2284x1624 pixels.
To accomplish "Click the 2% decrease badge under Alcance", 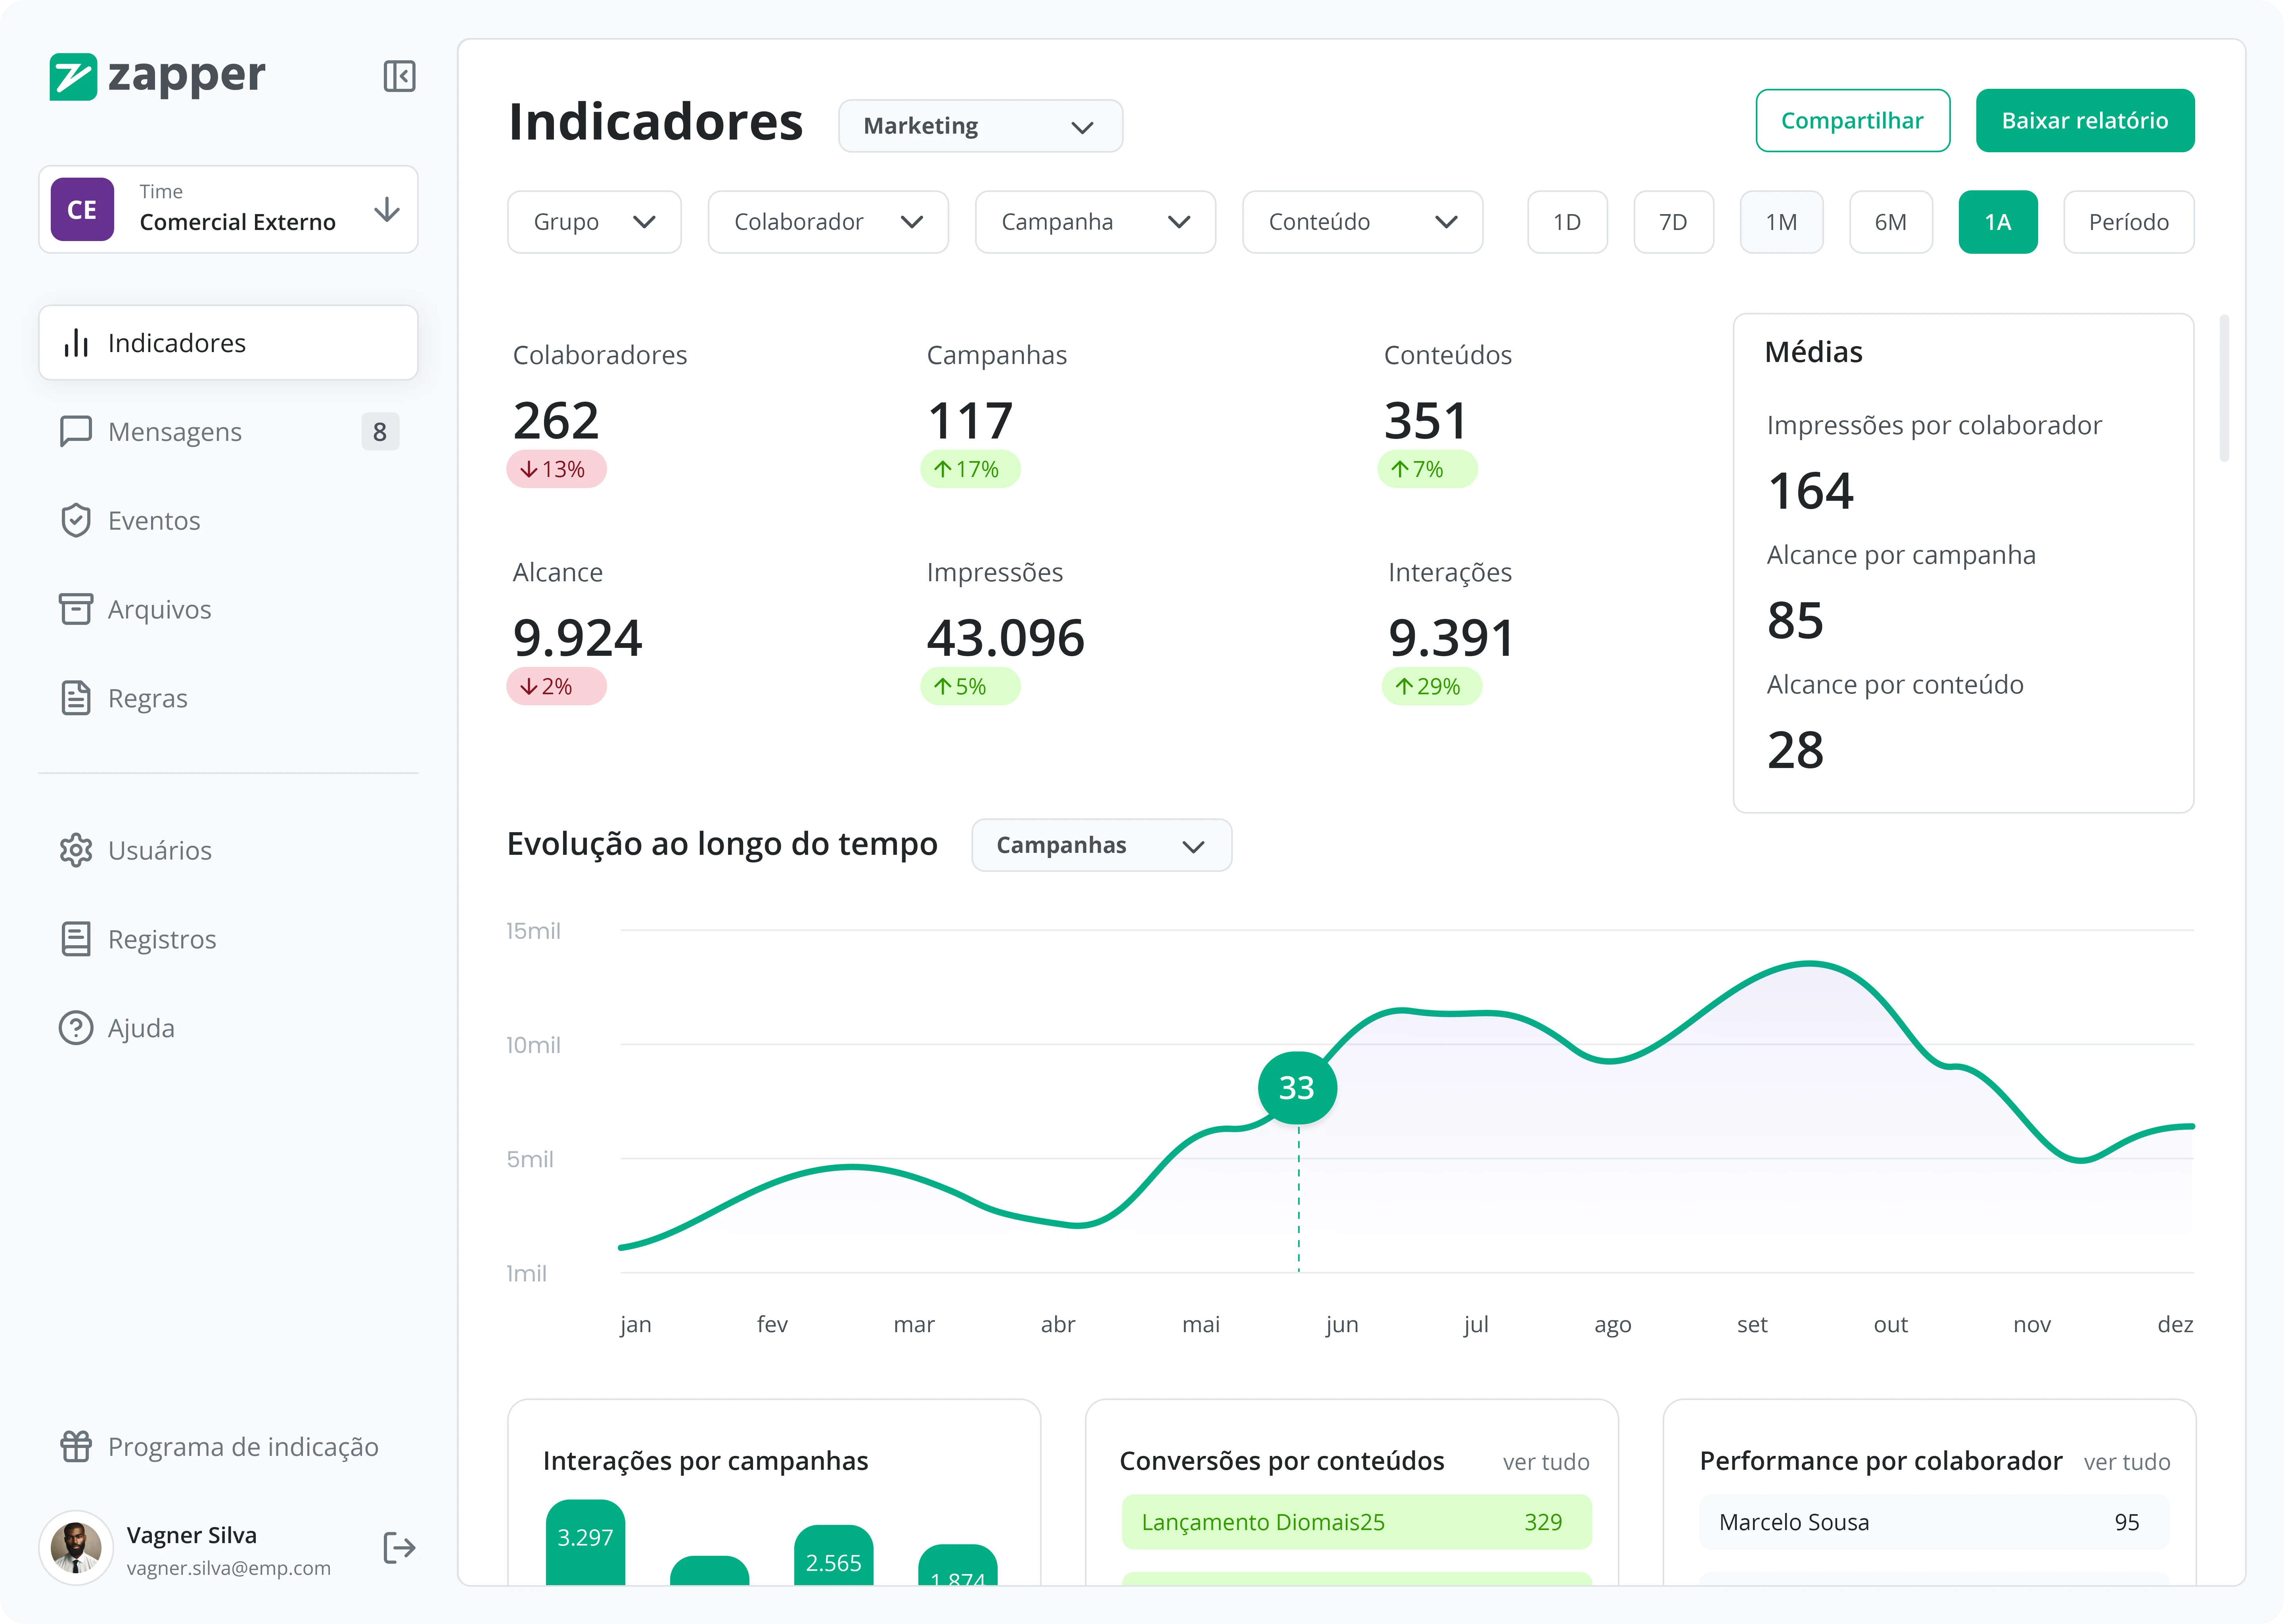I will pyautogui.click(x=556, y=686).
